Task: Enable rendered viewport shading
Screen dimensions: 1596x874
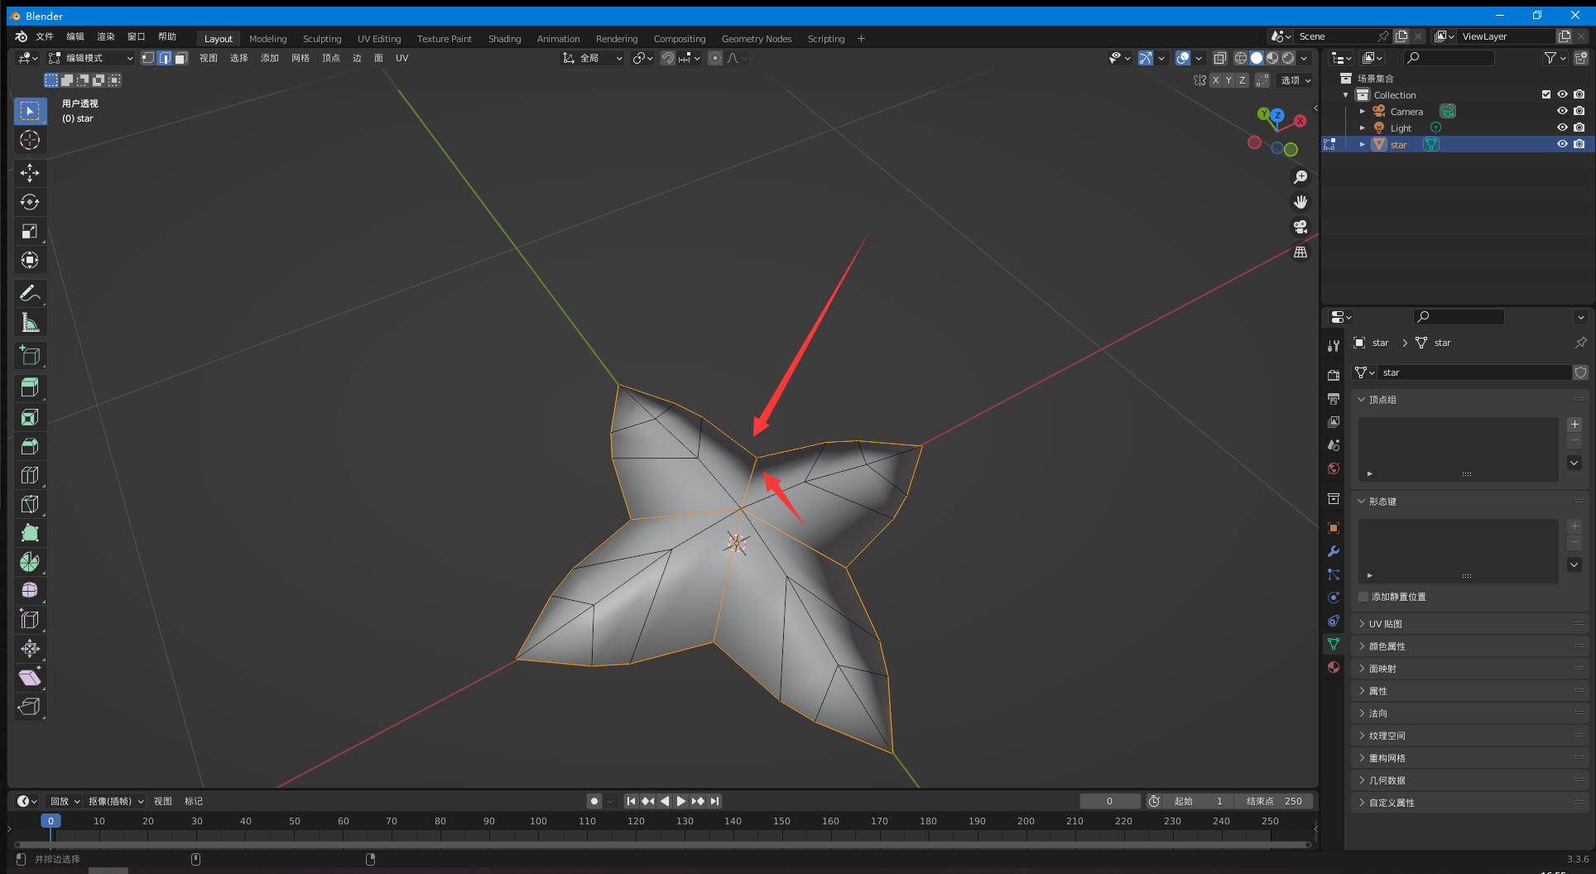Action: [1288, 58]
